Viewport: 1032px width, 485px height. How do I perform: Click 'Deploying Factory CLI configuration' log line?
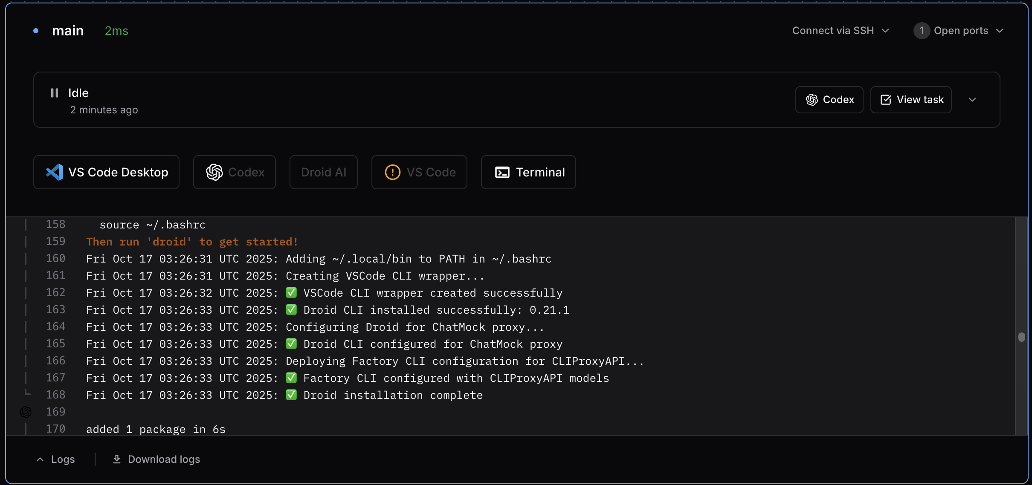365,361
